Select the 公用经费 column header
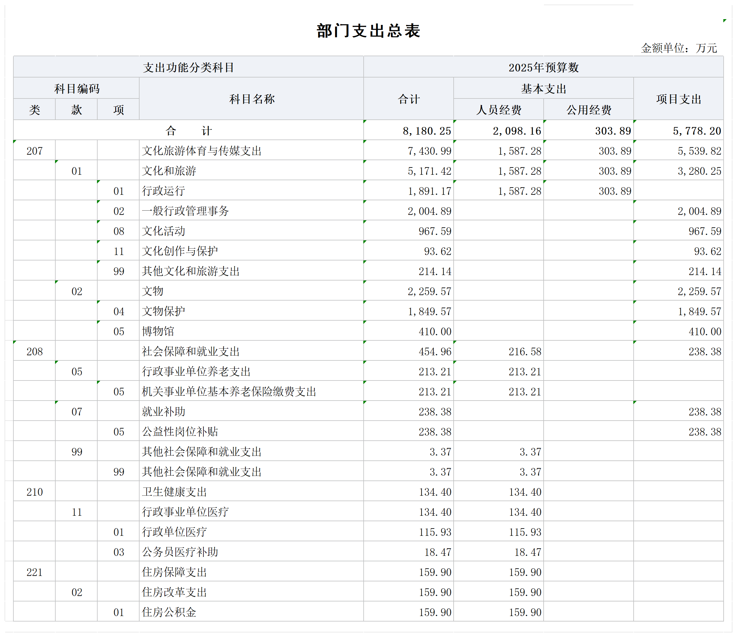The height and width of the screenshot is (637, 737). [588, 109]
